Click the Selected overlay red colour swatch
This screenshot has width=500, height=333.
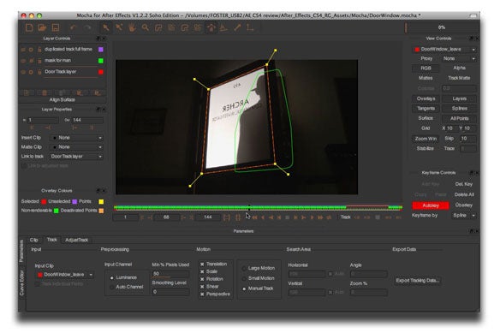point(44,201)
